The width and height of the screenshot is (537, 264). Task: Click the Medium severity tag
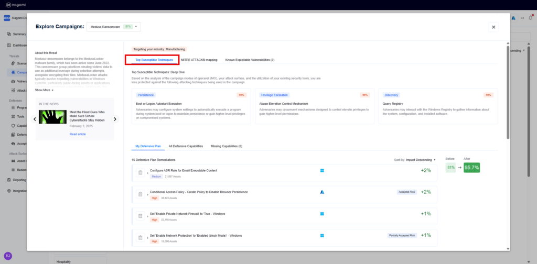(x=156, y=177)
